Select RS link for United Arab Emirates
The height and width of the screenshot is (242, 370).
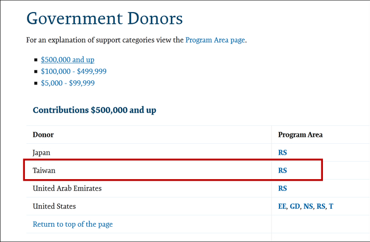[282, 189]
